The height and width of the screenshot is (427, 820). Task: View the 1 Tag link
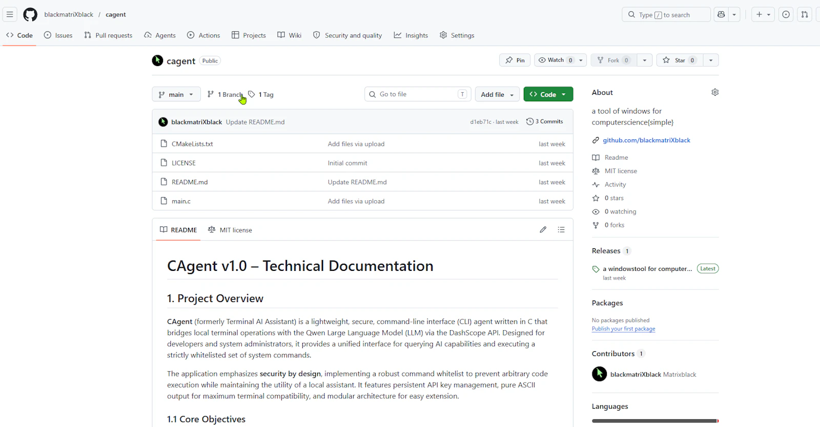(x=261, y=94)
